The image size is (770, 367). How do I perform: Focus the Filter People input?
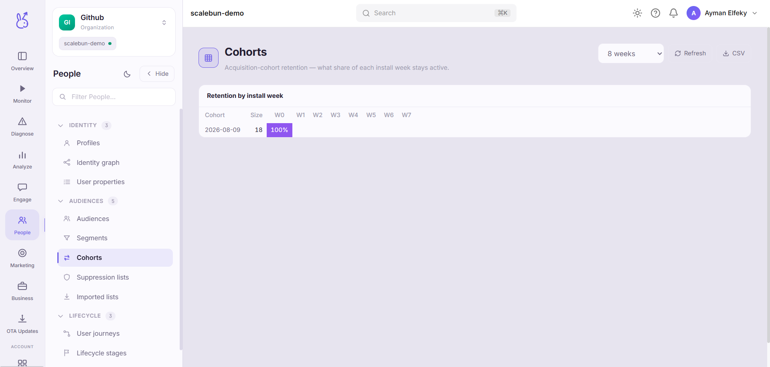(114, 97)
